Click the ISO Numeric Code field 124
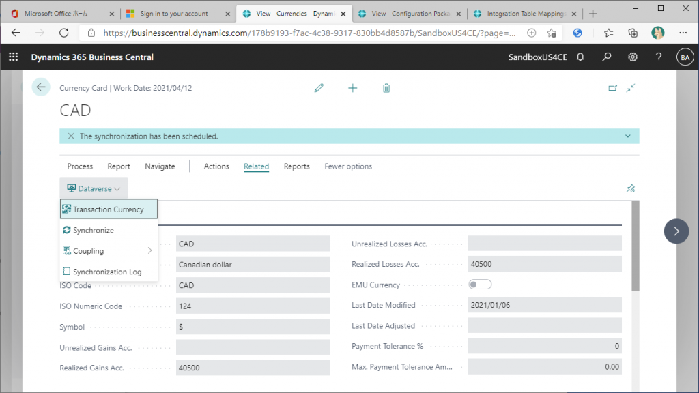This screenshot has height=393, width=699. pyautogui.click(x=253, y=306)
